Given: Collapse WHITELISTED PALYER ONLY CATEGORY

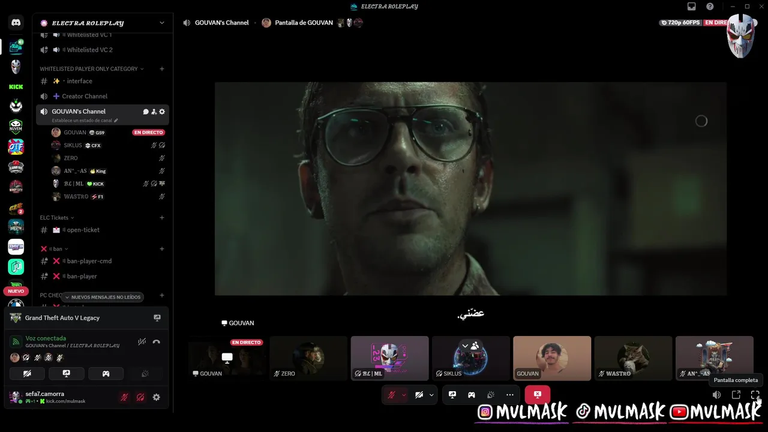Looking at the screenshot, I should coord(92,69).
